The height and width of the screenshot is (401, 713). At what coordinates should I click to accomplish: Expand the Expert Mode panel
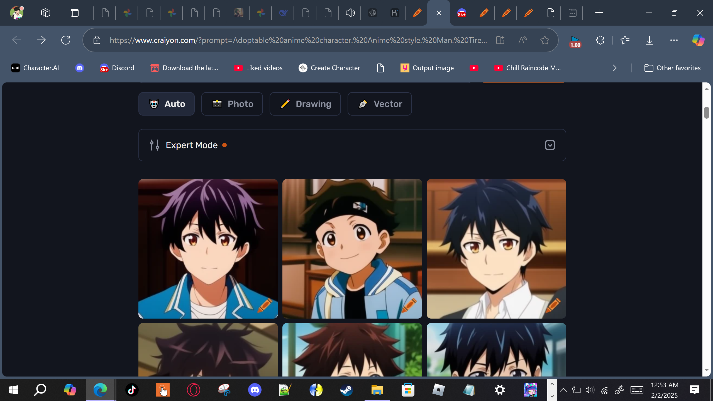550,145
